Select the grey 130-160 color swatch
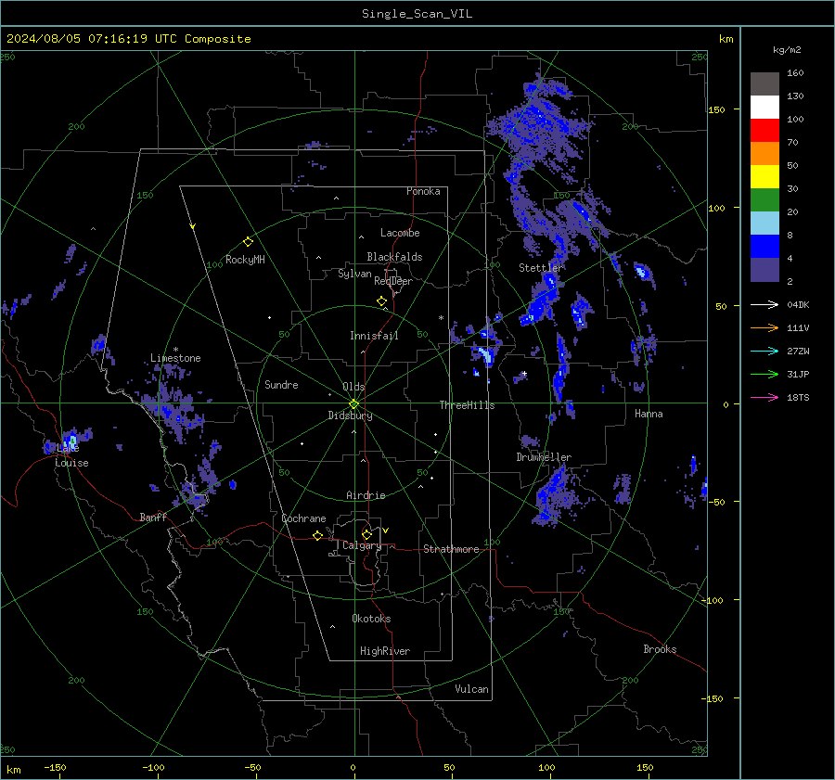This screenshot has width=835, height=780. [764, 84]
